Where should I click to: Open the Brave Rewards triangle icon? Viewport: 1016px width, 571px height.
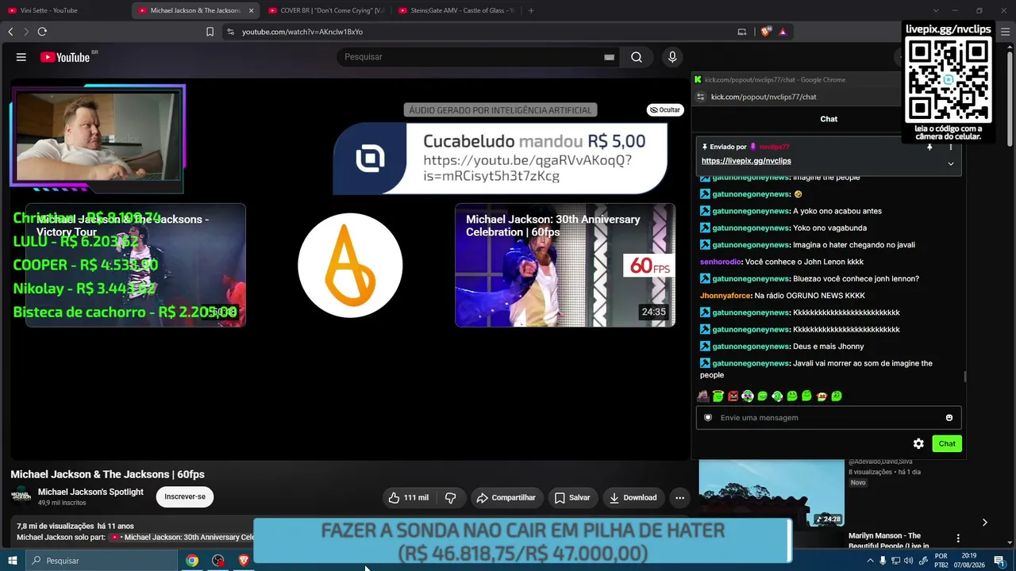[x=783, y=32]
